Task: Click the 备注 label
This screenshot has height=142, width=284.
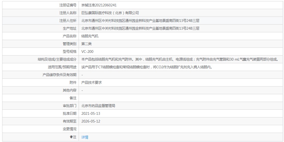Action: [73, 98]
